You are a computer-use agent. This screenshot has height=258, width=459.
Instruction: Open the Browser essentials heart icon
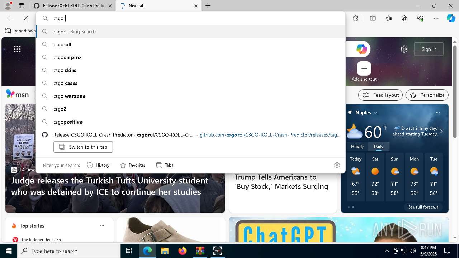click(420, 18)
